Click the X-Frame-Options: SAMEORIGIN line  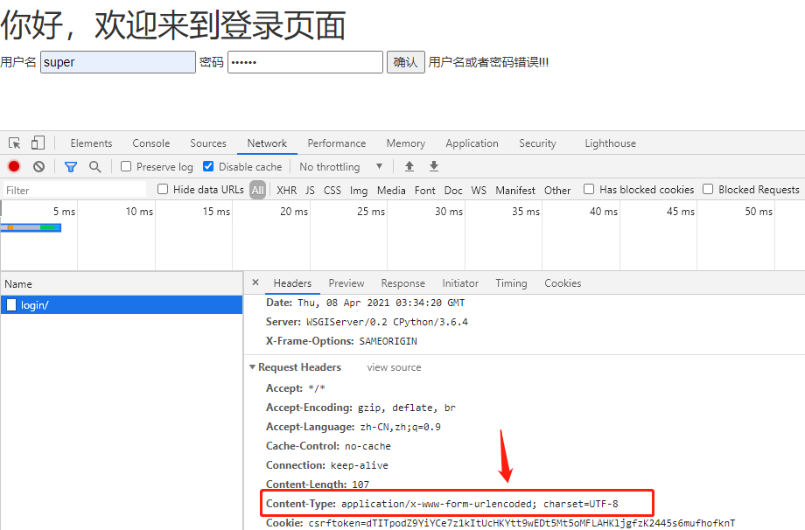341,341
